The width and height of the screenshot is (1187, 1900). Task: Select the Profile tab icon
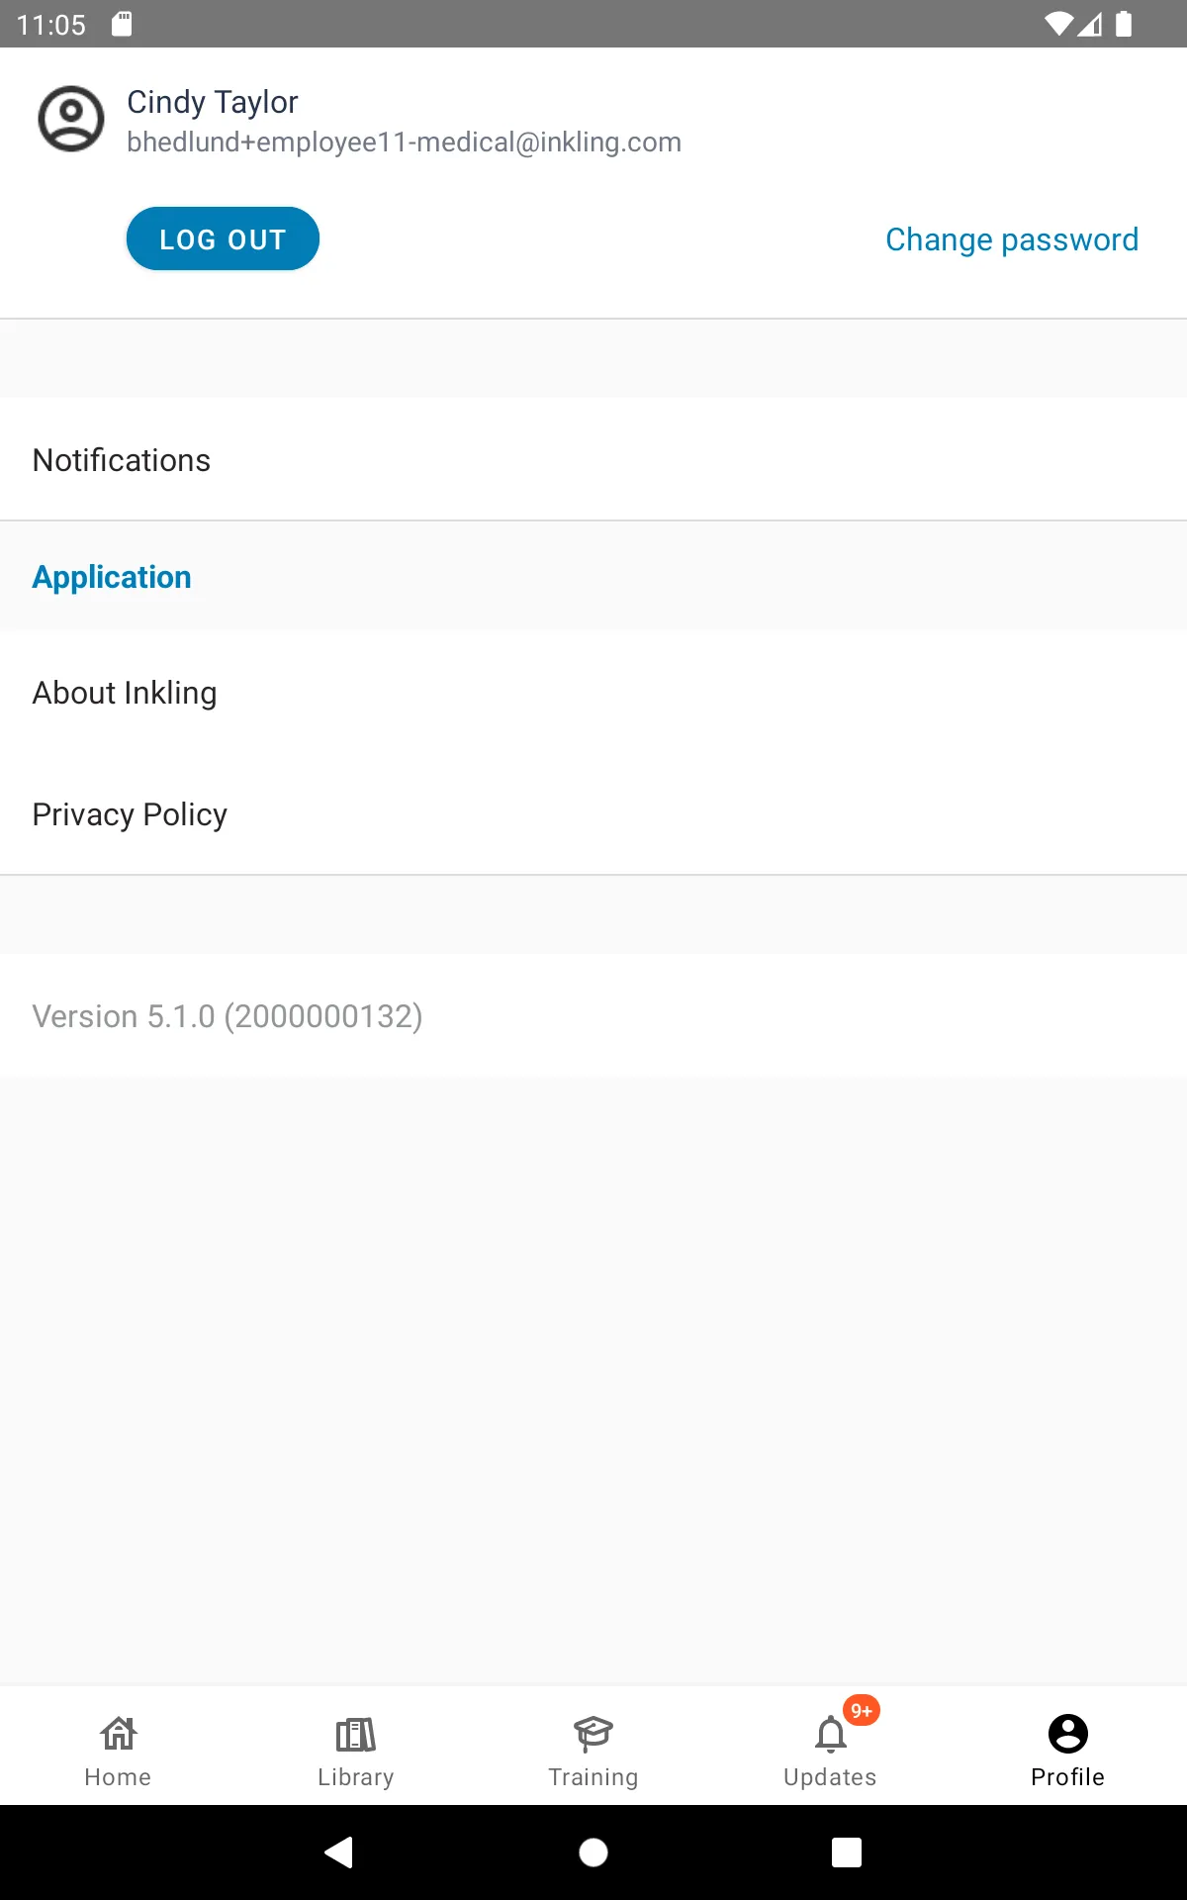[x=1068, y=1734]
